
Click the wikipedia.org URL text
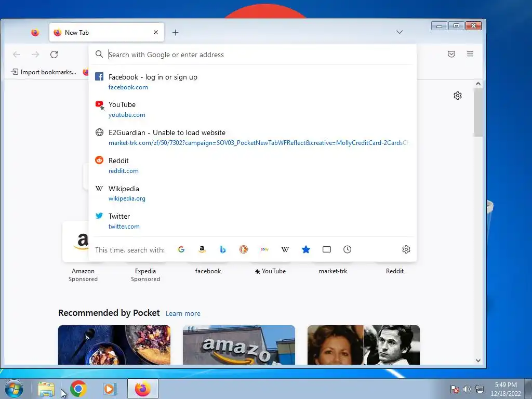127,198
